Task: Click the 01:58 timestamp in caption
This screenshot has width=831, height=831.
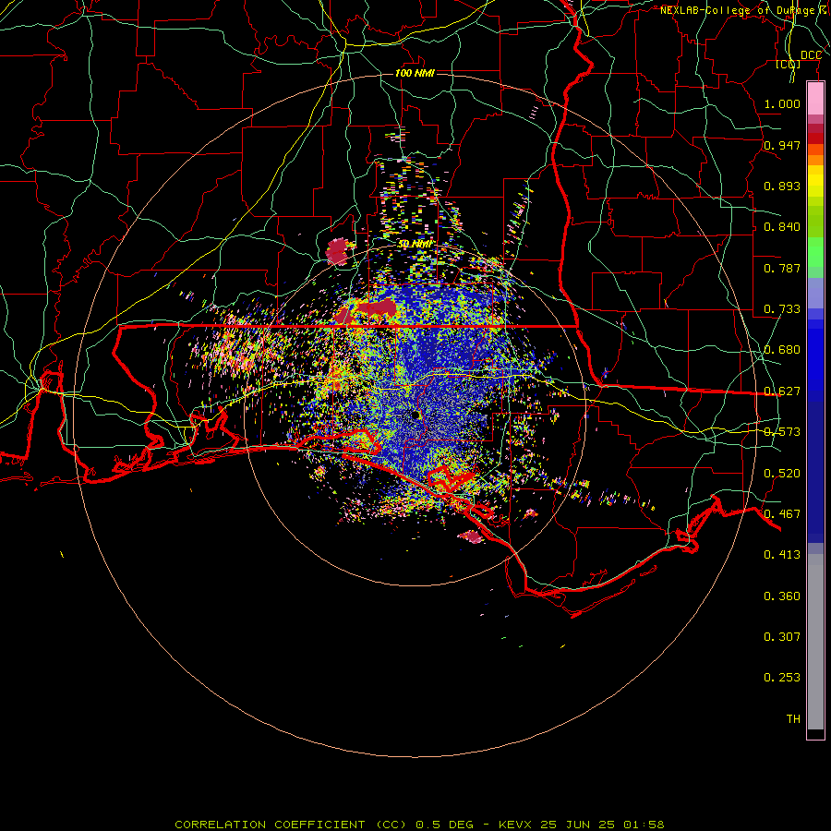Action: (644, 825)
